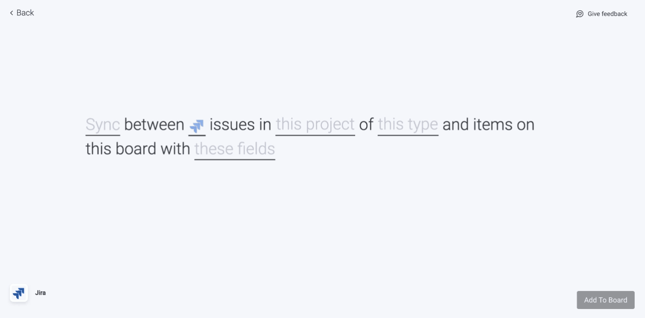Click the Jira logo tile at the bottom

[x=19, y=293]
